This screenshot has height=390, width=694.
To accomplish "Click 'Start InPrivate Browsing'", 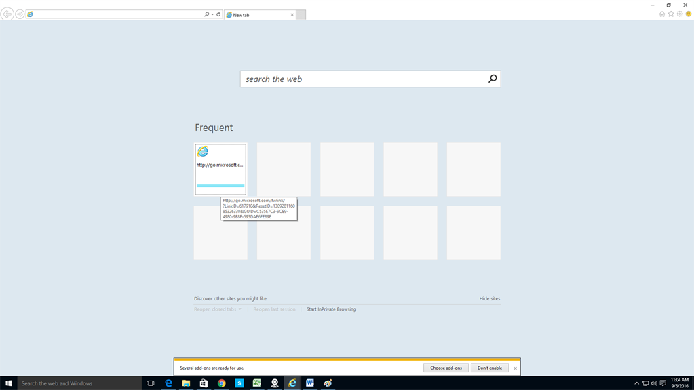I will coord(331,309).
